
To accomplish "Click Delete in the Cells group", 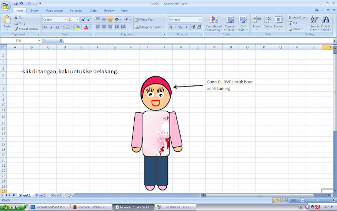I will coord(268,23).
